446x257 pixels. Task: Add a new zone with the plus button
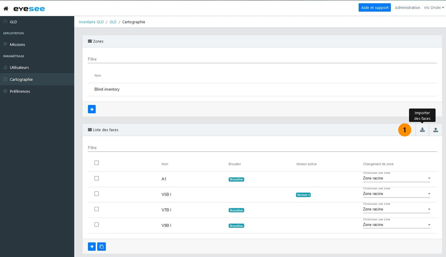point(92,109)
